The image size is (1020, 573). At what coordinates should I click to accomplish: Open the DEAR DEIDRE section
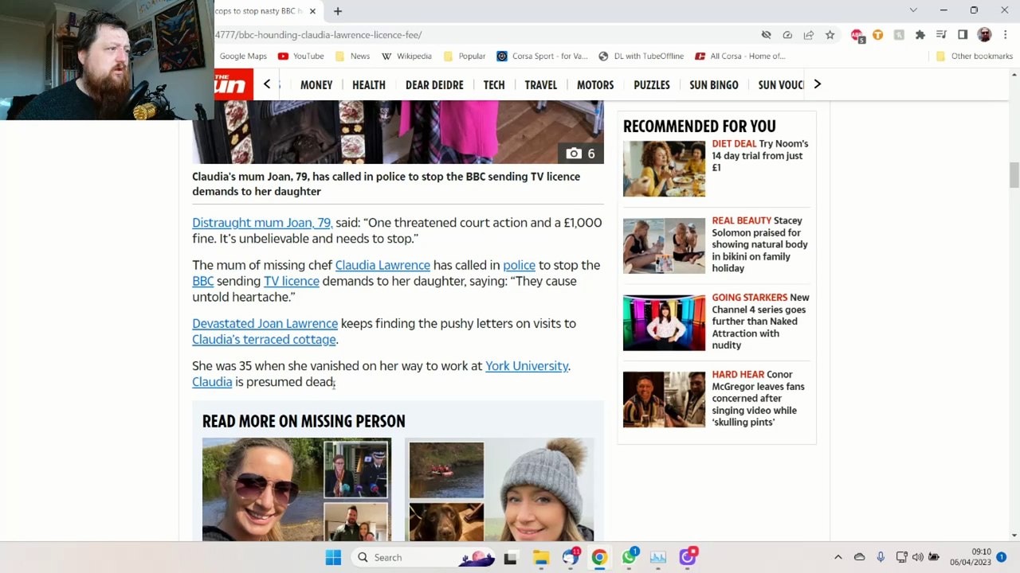pos(434,85)
